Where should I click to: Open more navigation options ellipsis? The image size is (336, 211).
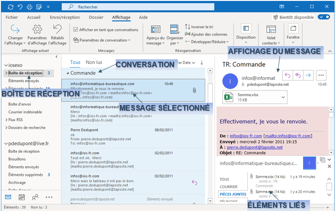point(49,197)
